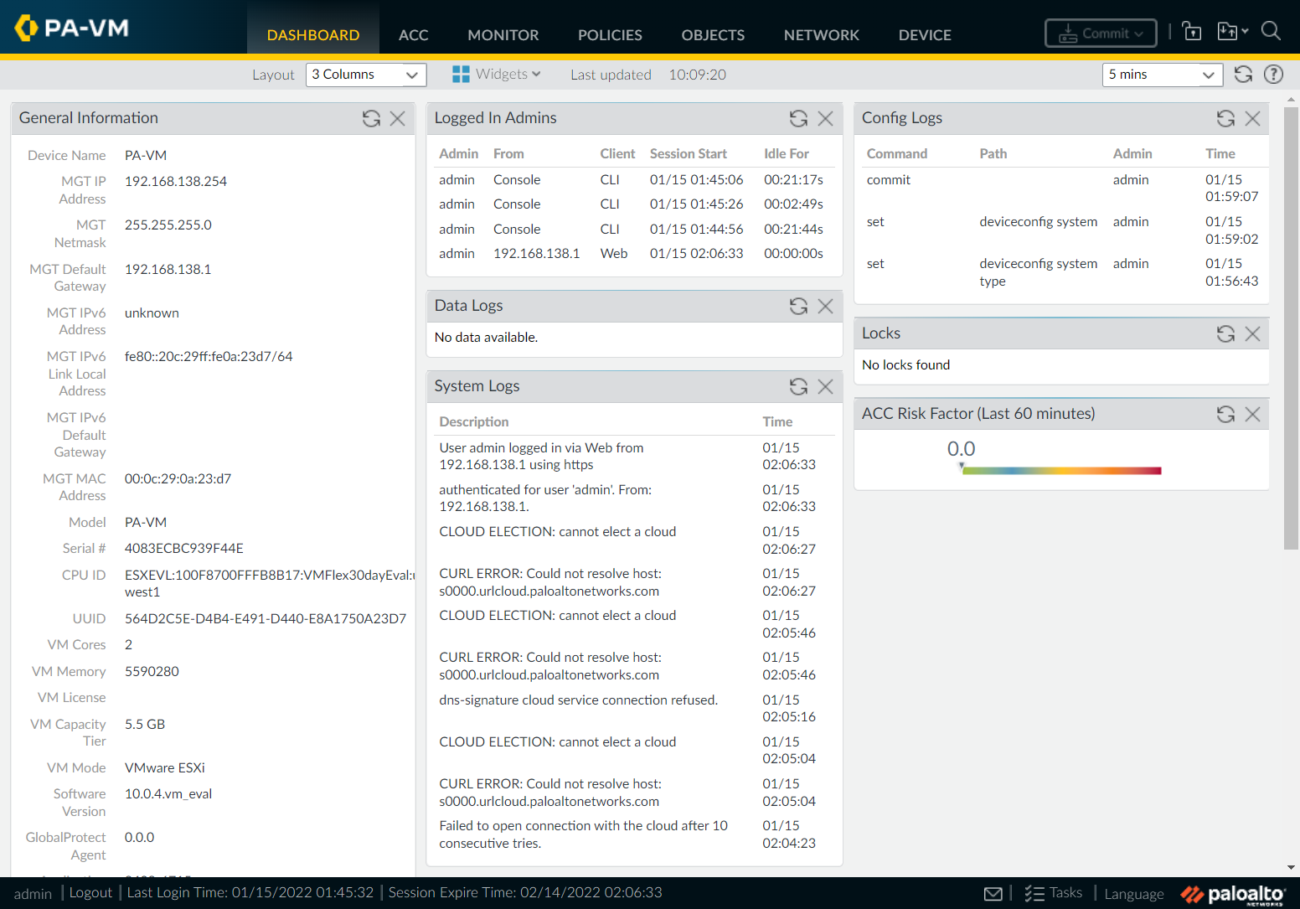Click the dashboard manual refresh icon
This screenshot has height=909, width=1300.
coord(1243,75)
